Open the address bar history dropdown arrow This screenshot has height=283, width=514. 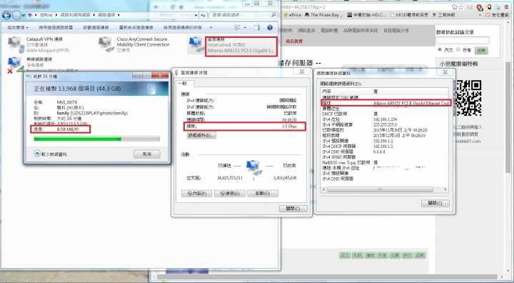(x=196, y=15)
